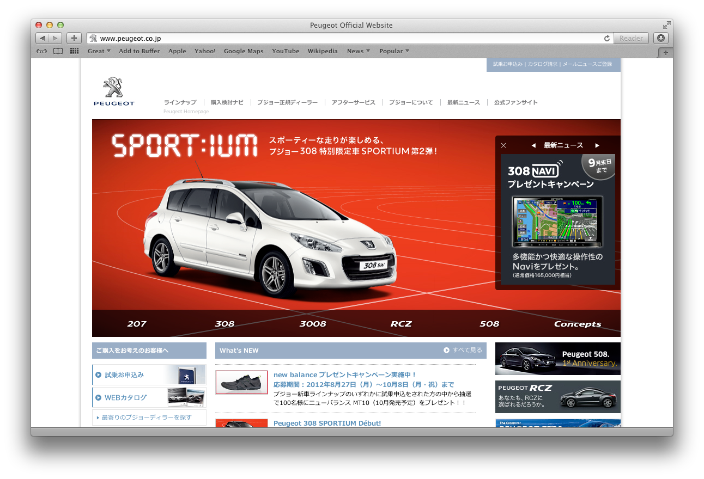The image size is (704, 479).
Task: Open the 公式ファンサイト menu
Action: tap(515, 102)
